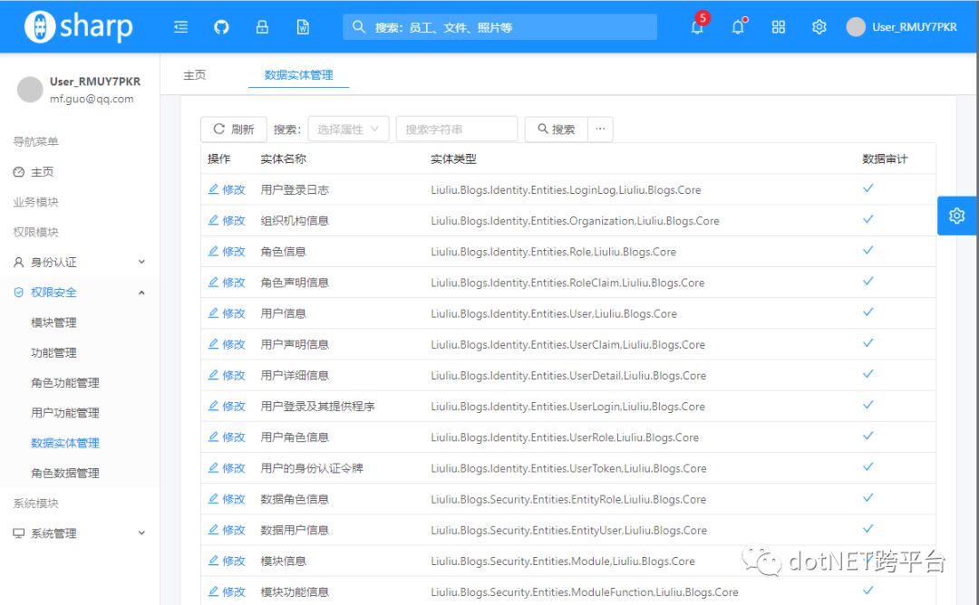
Task: Click the user avatar in the top bar
Action: click(x=856, y=27)
